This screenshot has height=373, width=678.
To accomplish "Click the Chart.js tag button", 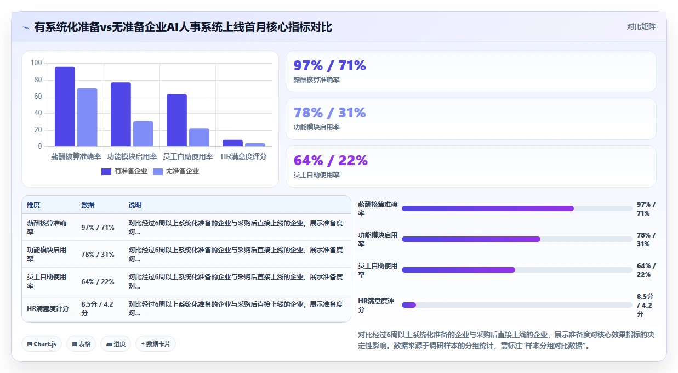I will (x=42, y=344).
